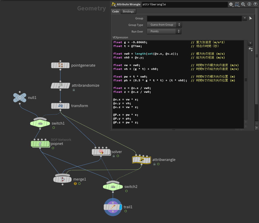259x223 pixels.
Task: Click the lock badge under solver
Action: [114, 156]
